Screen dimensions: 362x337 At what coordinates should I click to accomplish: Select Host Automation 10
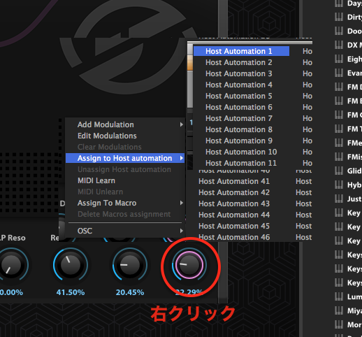(x=241, y=152)
